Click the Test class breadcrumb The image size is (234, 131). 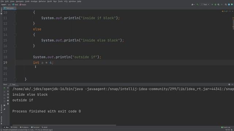[x=15, y=5]
